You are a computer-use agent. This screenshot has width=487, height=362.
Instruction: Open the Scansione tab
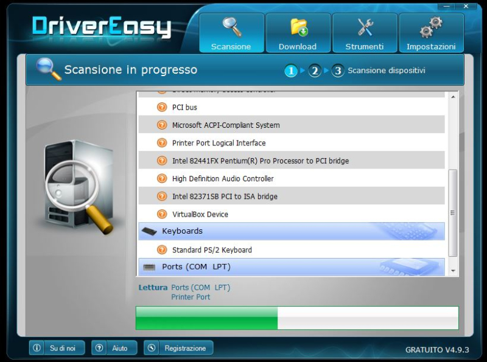pyautogui.click(x=231, y=33)
